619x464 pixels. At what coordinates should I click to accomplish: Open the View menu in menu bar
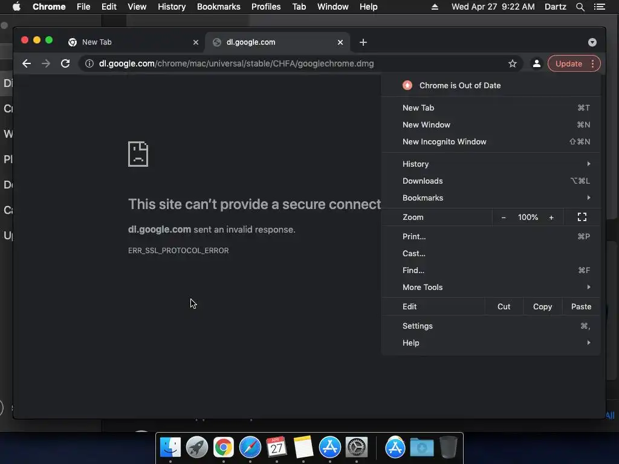(x=137, y=7)
